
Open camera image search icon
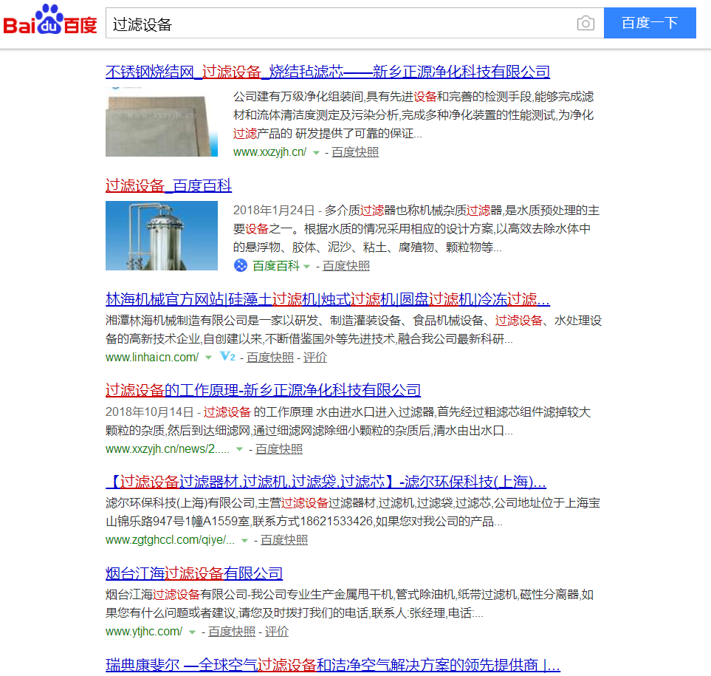pyautogui.click(x=585, y=23)
